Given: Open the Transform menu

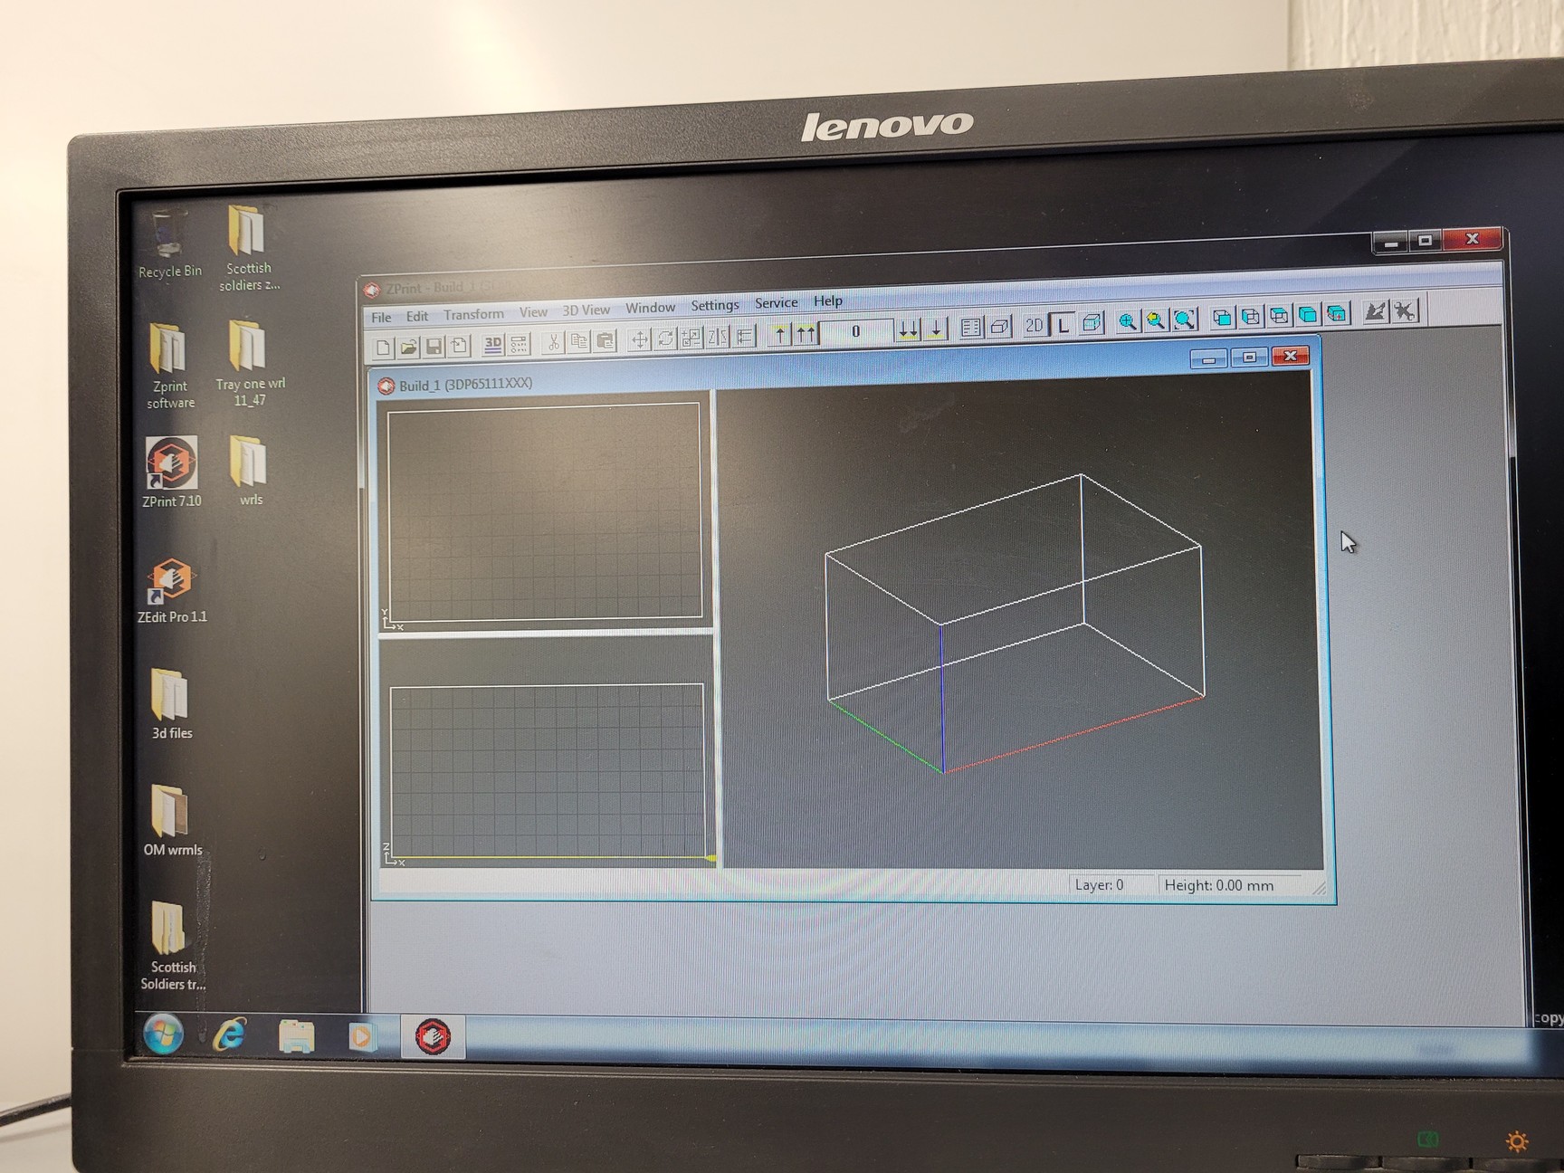Looking at the screenshot, I should coord(473,314).
